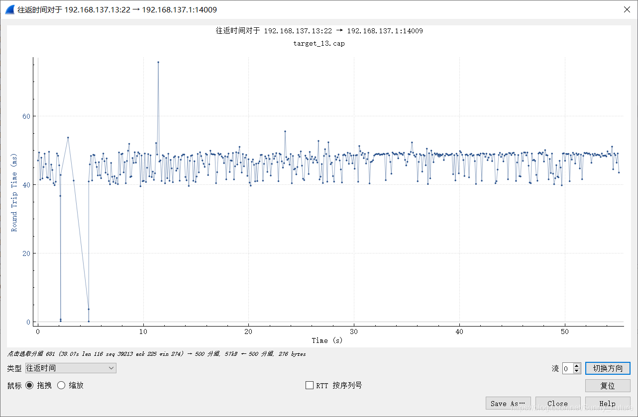This screenshot has height=417, width=638.
Task: Open Help for the graph dialog
Action: [608, 403]
